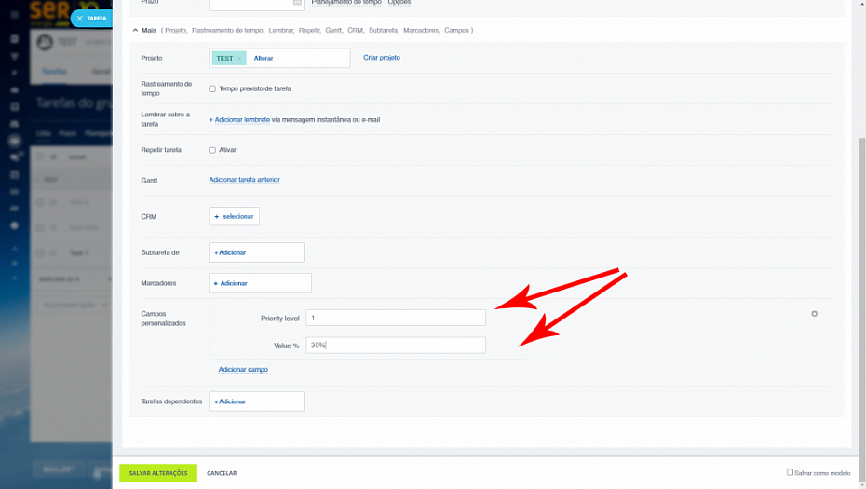Collapse the Mais section chevron
The image size is (866, 489).
coord(135,31)
